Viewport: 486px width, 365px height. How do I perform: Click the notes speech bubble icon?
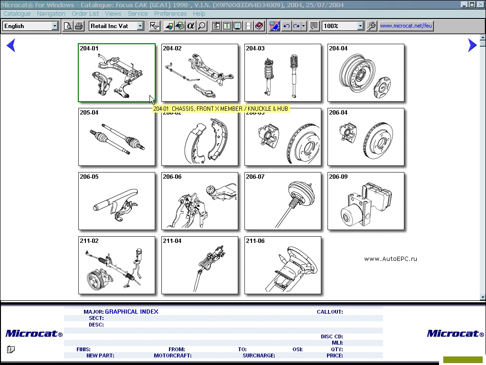click(314, 26)
